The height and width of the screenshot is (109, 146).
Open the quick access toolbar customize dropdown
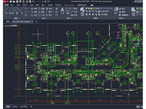(42, 1)
